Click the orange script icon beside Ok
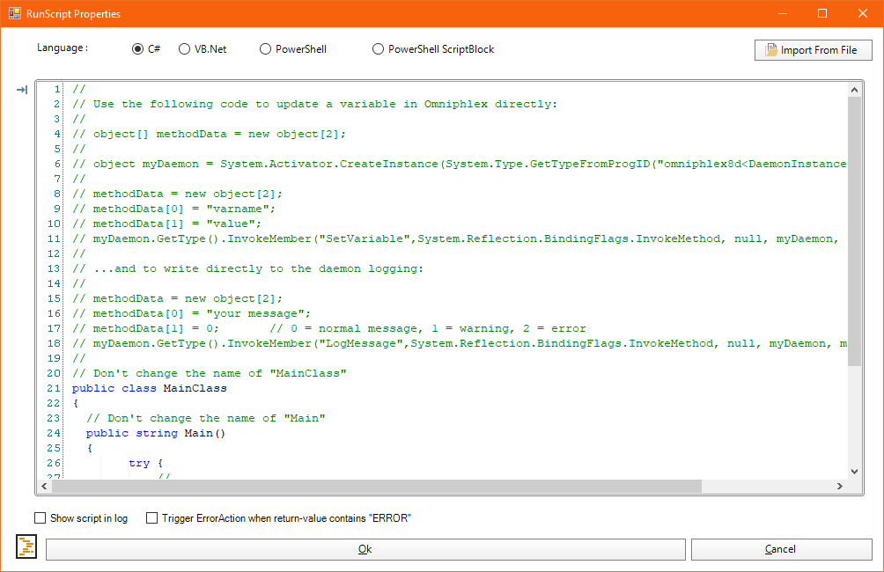 pos(26,546)
